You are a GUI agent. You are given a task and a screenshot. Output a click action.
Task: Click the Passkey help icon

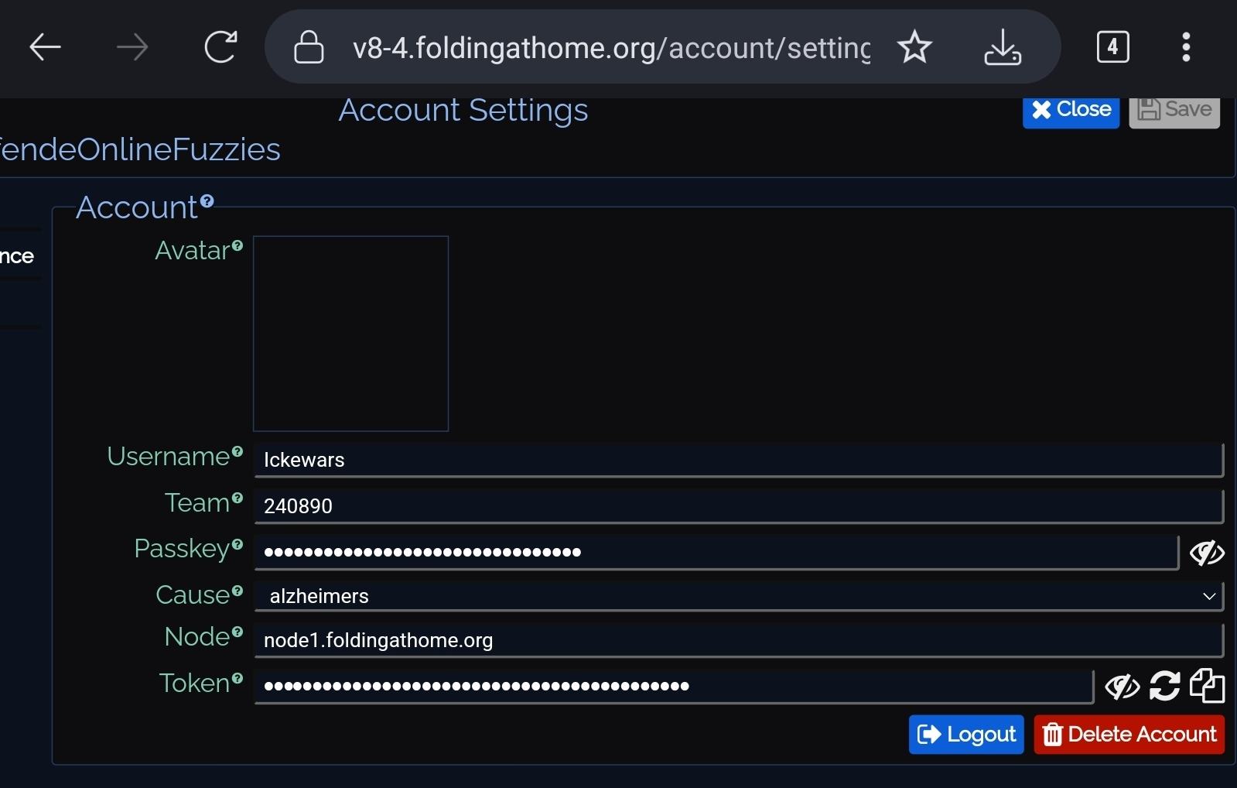click(237, 544)
